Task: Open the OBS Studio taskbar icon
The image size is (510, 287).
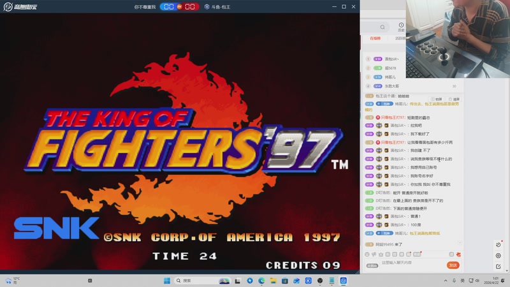Action: pos(320,281)
